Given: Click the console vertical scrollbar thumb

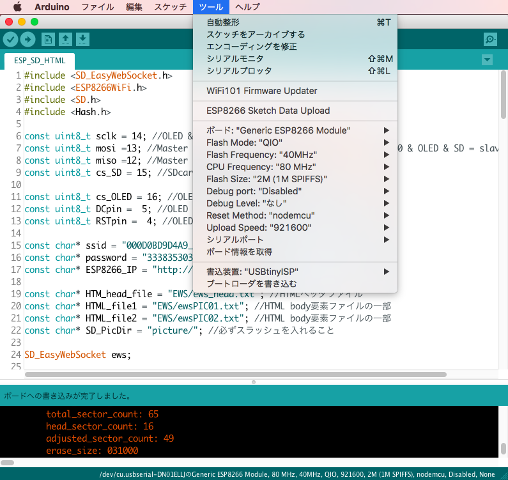Looking at the screenshot, I should coord(503,449).
